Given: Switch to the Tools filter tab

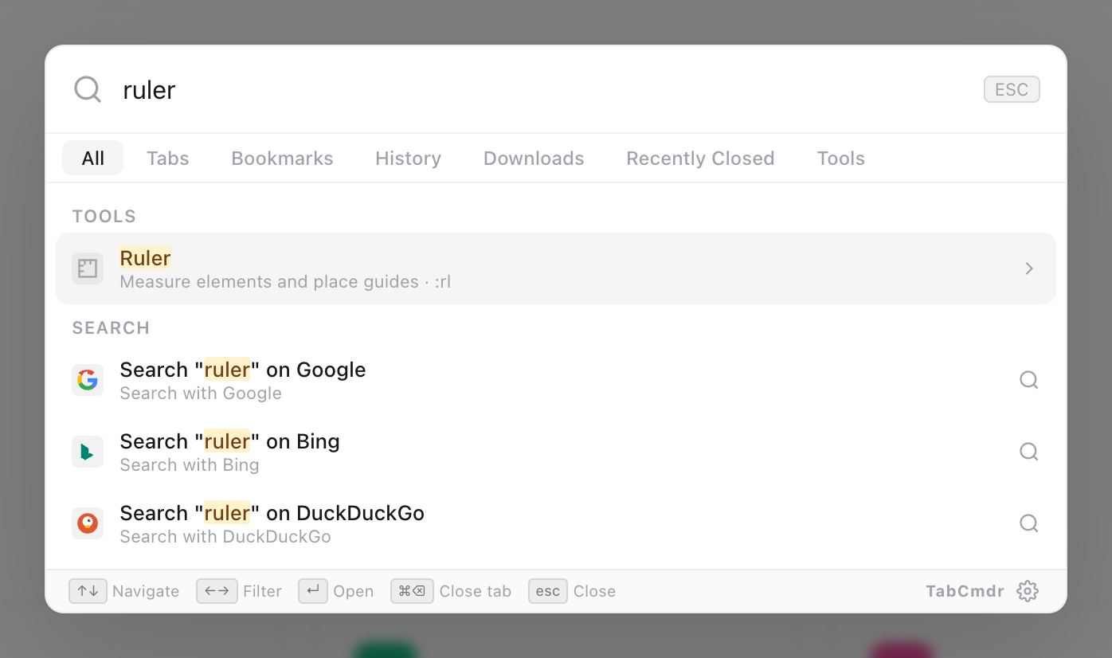Looking at the screenshot, I should (x=841, y=158).
